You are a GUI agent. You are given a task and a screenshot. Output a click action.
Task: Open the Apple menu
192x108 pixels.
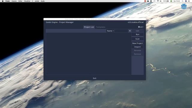(x=3, y=1)
